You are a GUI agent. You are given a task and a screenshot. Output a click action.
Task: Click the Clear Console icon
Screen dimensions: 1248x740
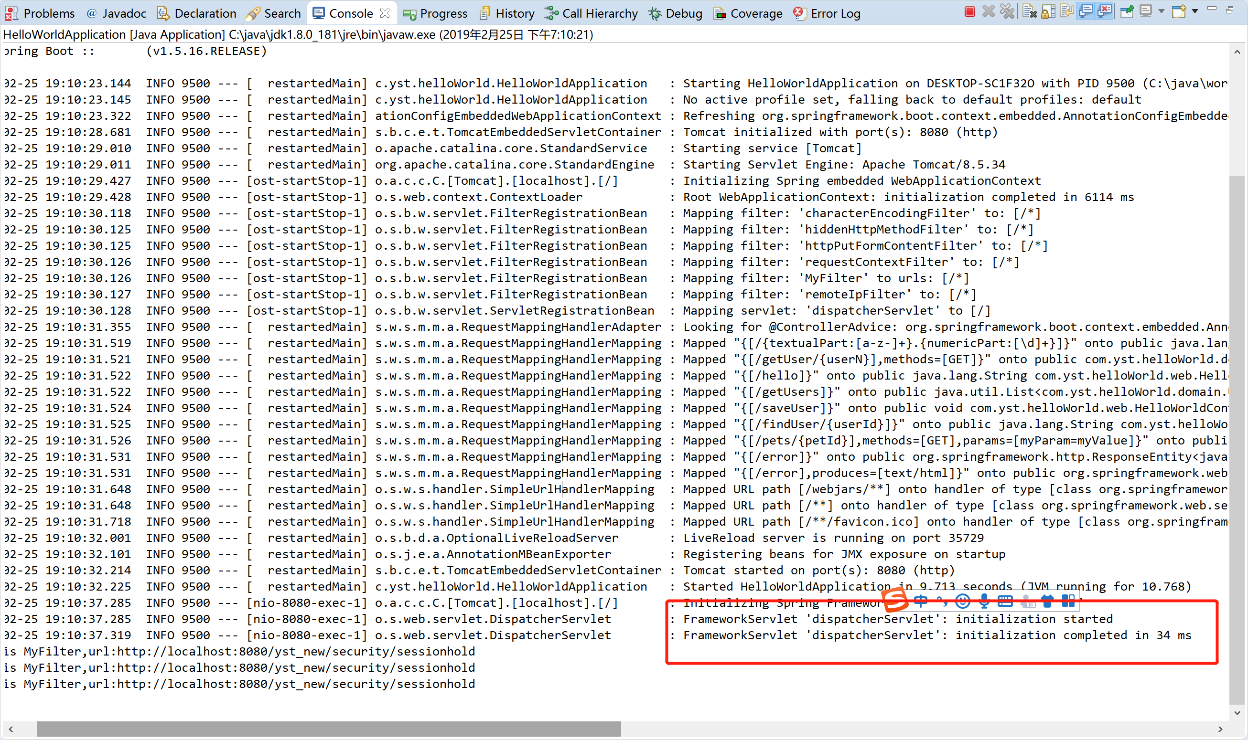click(1029, 11)
